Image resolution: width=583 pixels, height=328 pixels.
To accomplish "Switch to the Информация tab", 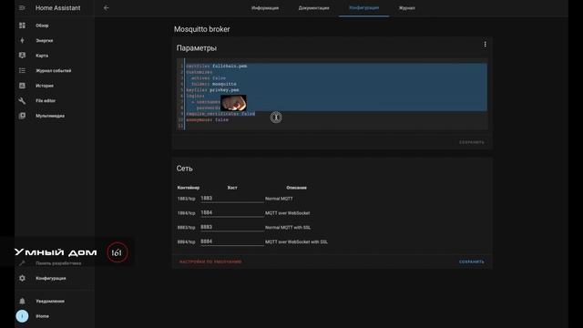I will (265, 8).
